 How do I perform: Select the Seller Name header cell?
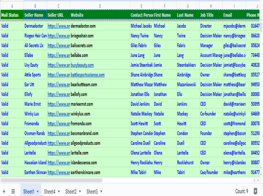pyautogui.click(x=35, y=15)
